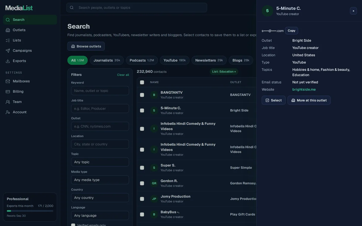This screenshot has height=226, width=362.
Task: Click the Keyword filter input
Action: click(x=100, y=91)
